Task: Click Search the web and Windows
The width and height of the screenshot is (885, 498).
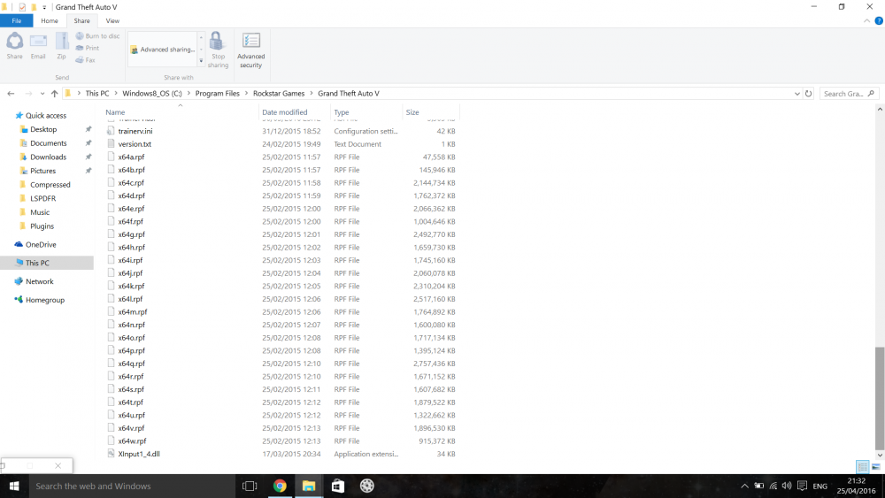Action: 132,487
